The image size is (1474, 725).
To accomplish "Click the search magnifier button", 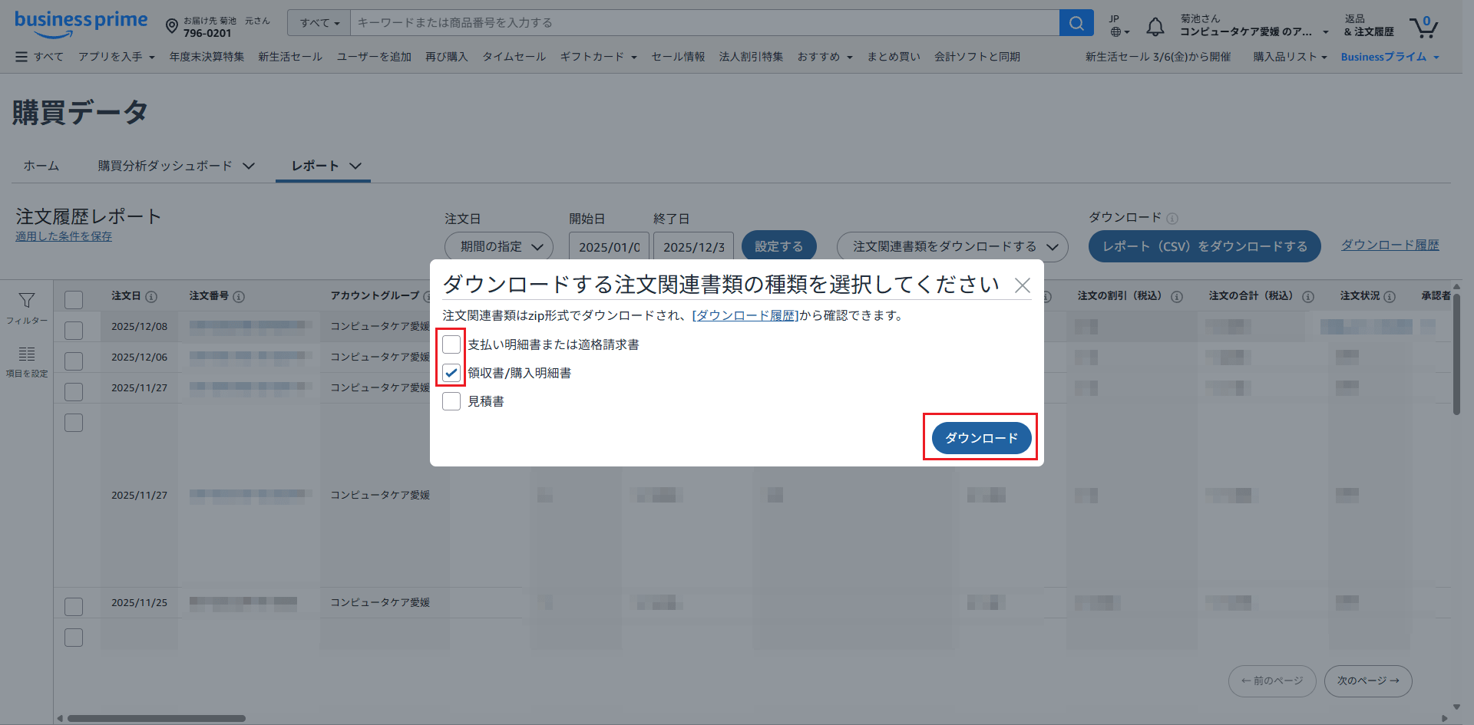I will click(x=1076, y=23).
